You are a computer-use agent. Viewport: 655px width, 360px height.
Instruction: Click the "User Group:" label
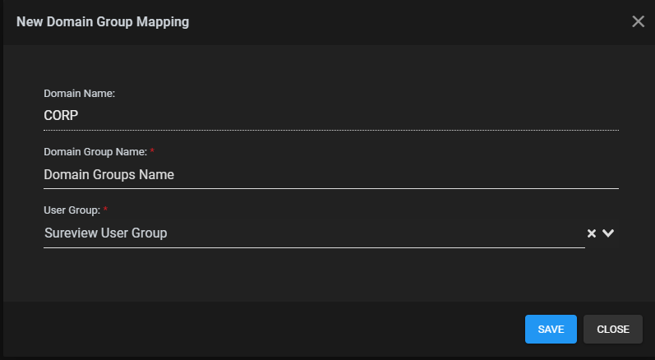(x=71, y=211)
